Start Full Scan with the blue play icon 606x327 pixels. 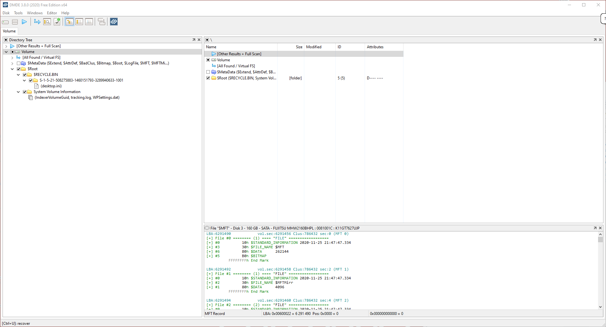(24, 22)
